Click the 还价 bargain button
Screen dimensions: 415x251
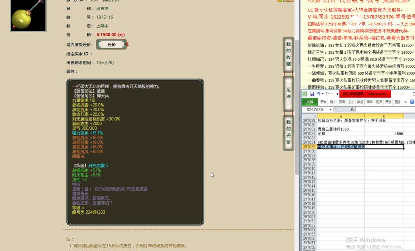click(x=111, y=44)
